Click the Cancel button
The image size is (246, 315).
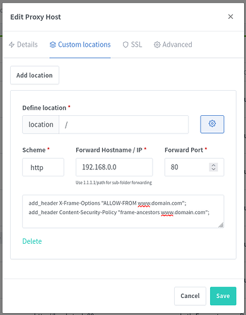190,296
